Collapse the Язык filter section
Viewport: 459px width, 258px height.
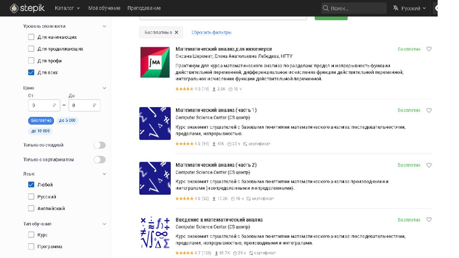(x=104, y=174)
